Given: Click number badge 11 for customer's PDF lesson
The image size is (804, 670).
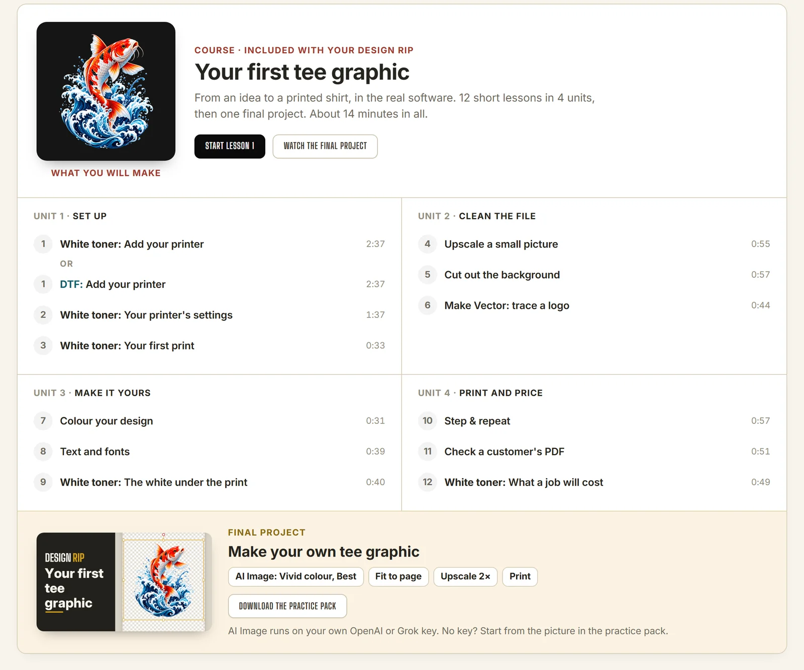Looking at the screenshot, I should 428,452.
